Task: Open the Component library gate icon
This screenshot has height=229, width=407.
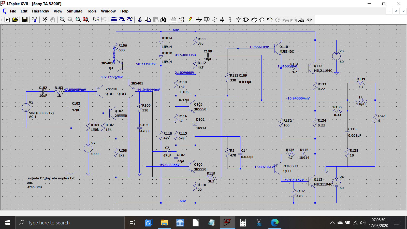Action: click(246, 20)
